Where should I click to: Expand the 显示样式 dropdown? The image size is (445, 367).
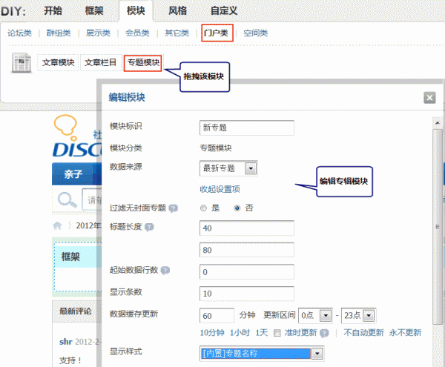pyautogui.click(x=263, y=354)
